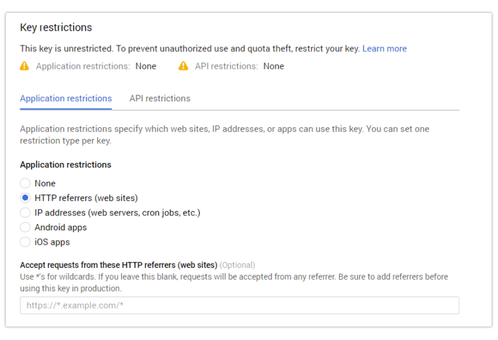Click the 'Application restrictions: None' status text
The image size is (498, 340).
coord(96,66)
